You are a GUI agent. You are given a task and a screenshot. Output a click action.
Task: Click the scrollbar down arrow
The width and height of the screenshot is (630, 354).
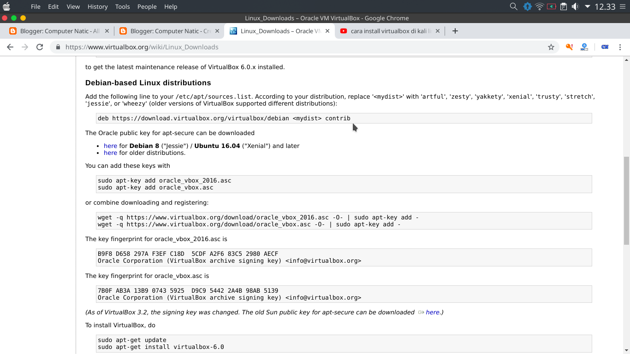point(626,351)
